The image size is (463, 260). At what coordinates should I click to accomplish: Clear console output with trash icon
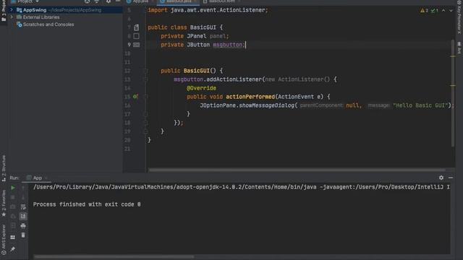click(x=23, y=235)
